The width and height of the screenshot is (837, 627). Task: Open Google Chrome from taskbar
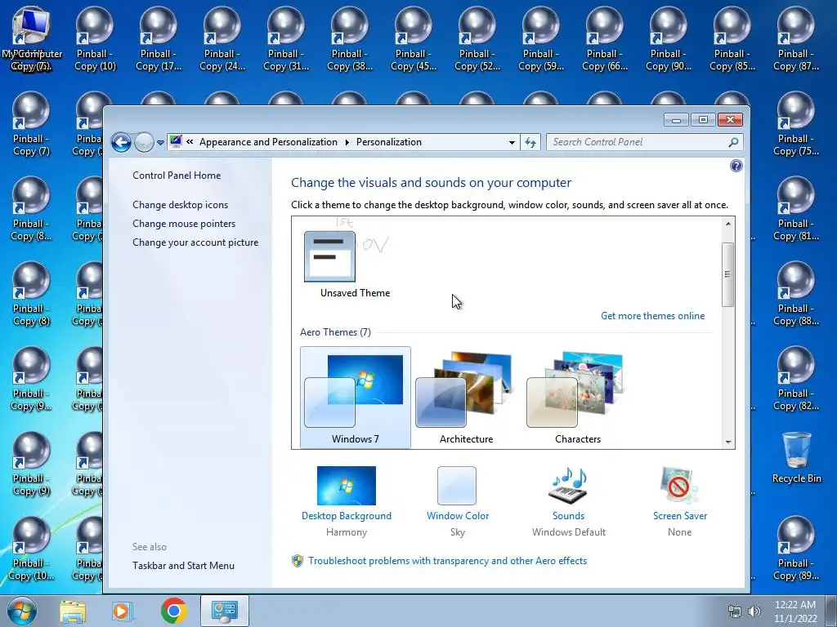coord(174,611)
